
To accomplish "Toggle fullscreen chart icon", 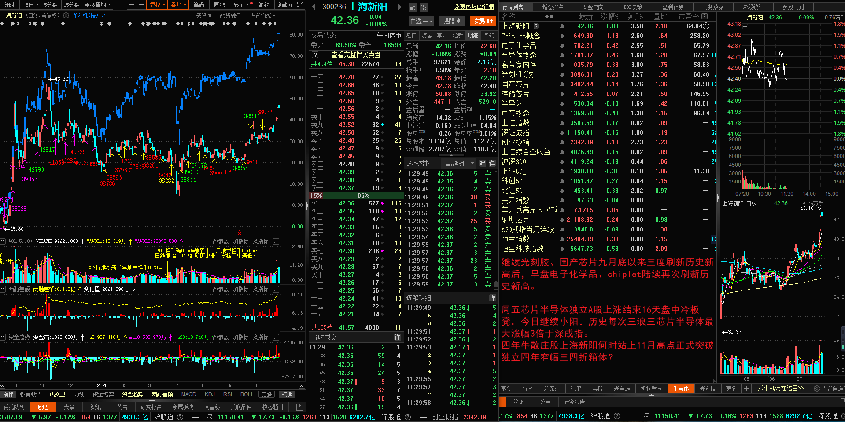I will click(300, 5).
